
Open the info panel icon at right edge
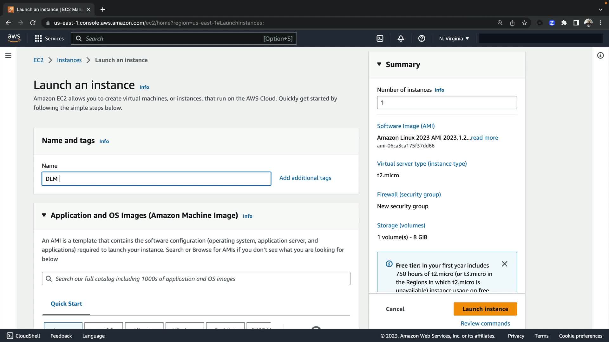pyautogui.click(x=600, y=56)
